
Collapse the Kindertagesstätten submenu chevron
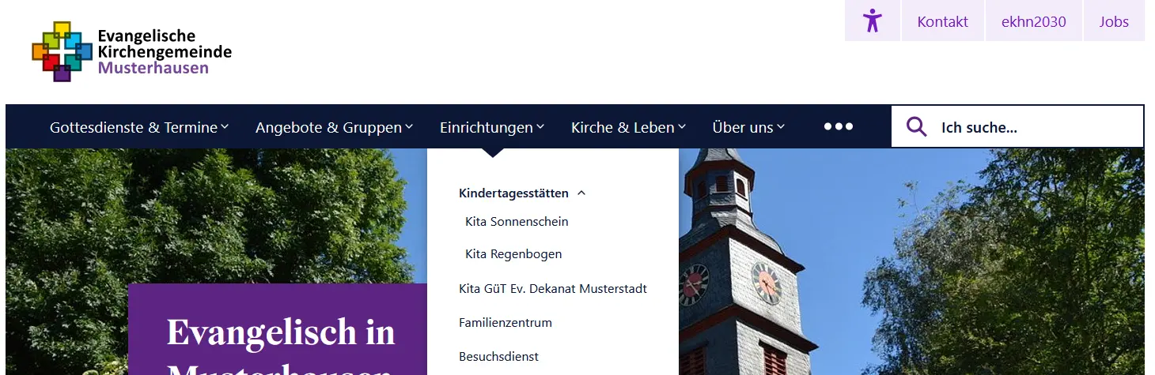tap(581, 193)
